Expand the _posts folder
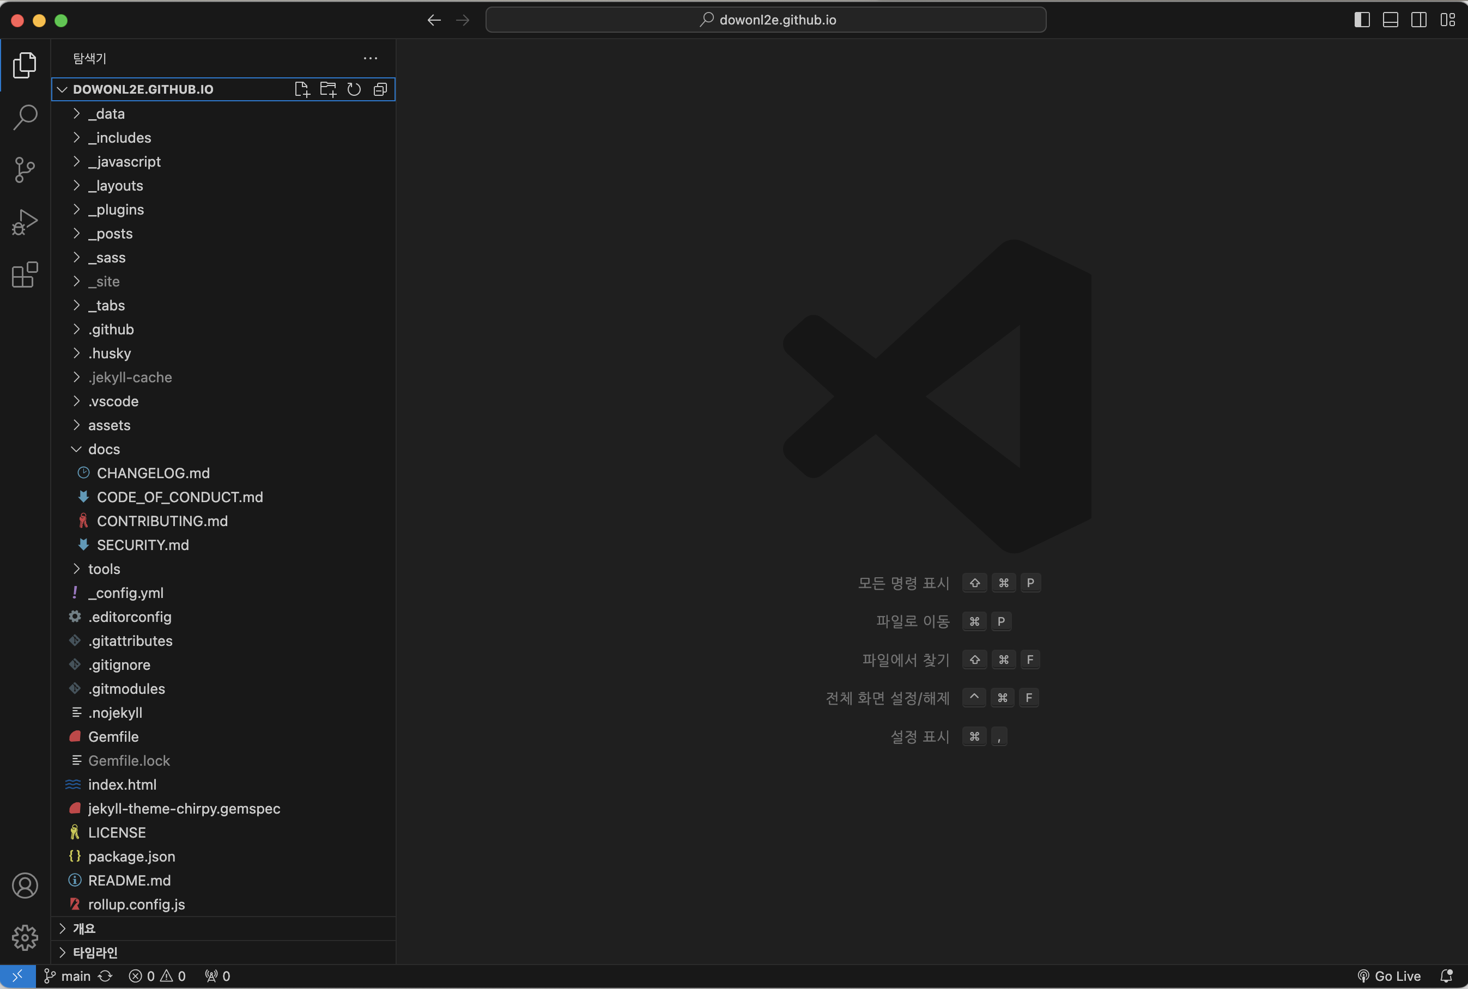Screen dimensions: 1468x989 click(x=223, y=234)
